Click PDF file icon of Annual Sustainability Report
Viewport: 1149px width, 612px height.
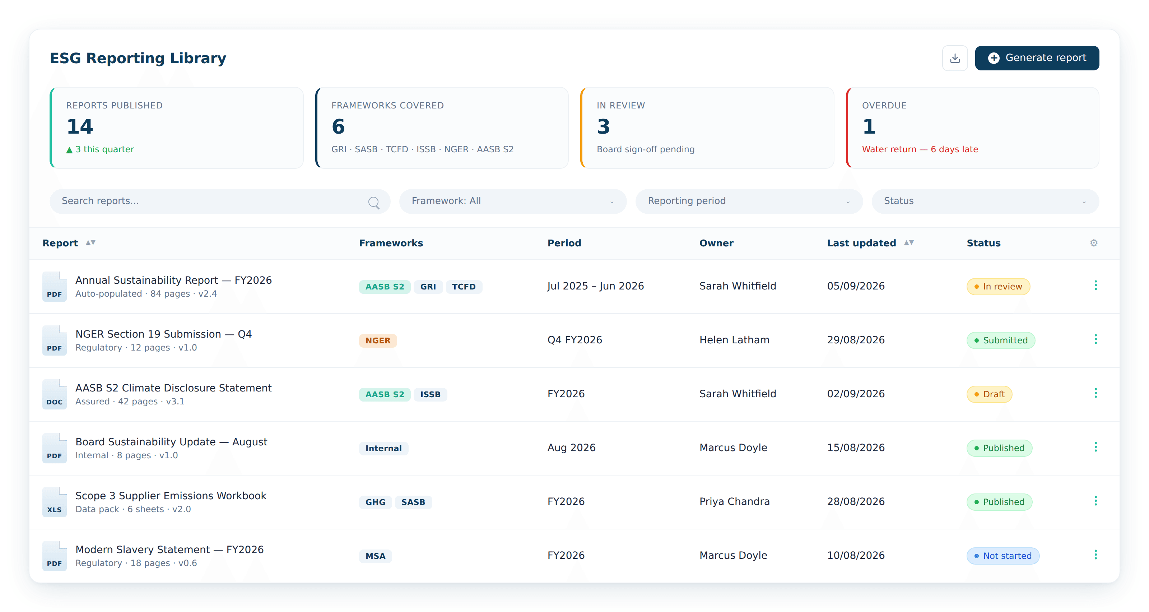click(55, 286)
